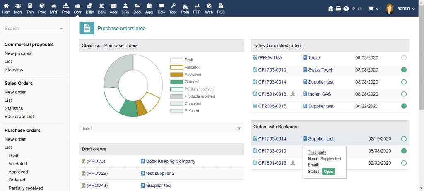Open draft order (PROV29) link
Viewport: 424px width, 191px height.
point(96,173)
